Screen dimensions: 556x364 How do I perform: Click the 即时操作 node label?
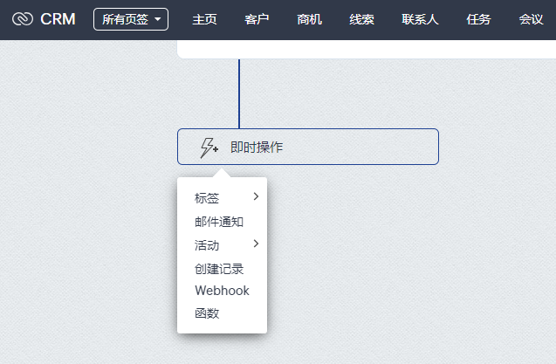click(257, 148)
